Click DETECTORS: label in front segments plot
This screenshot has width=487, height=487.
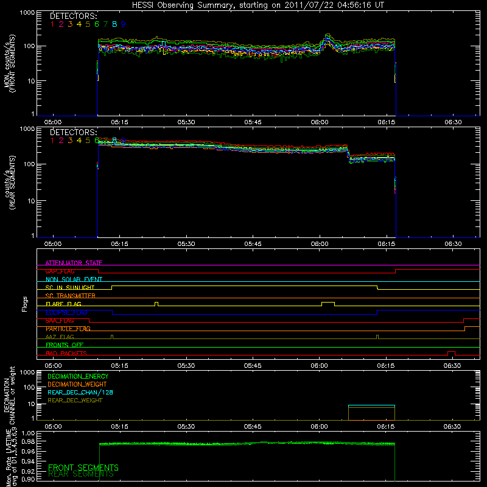click(74, 16)
